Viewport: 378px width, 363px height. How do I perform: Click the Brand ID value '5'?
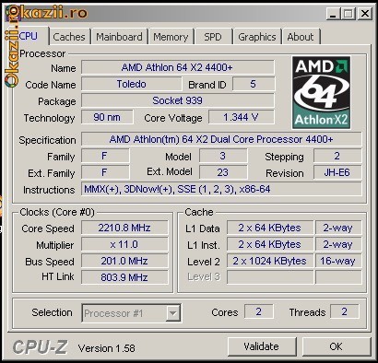click(254, 84)
